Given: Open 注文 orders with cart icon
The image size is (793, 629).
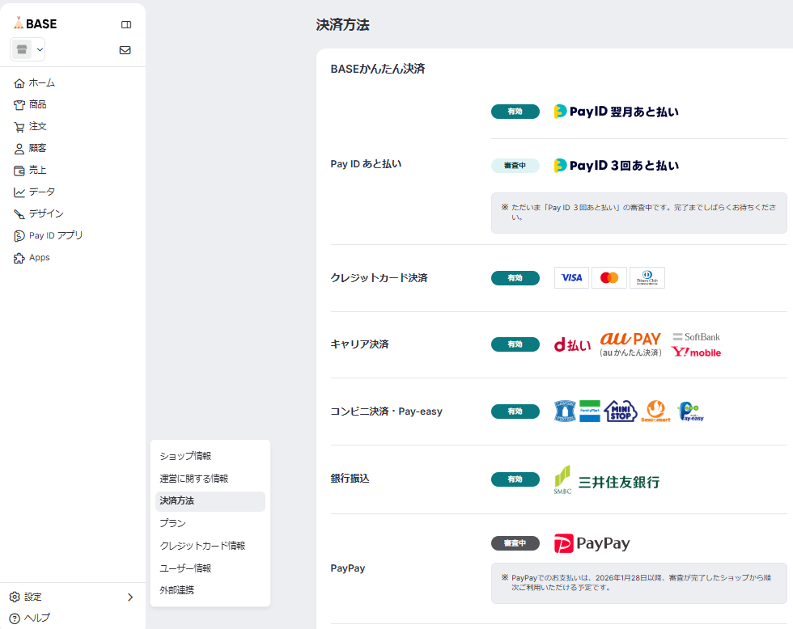Looking at the screenshot, I should coord(36,126).
